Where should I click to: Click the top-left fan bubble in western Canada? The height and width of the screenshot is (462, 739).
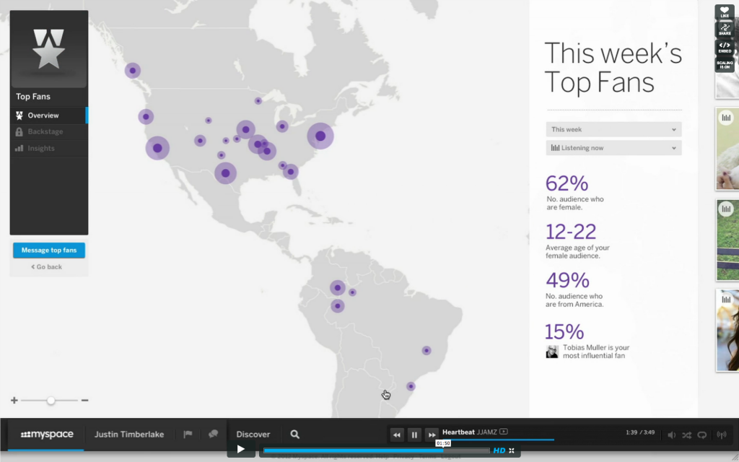tap(133, 71)
